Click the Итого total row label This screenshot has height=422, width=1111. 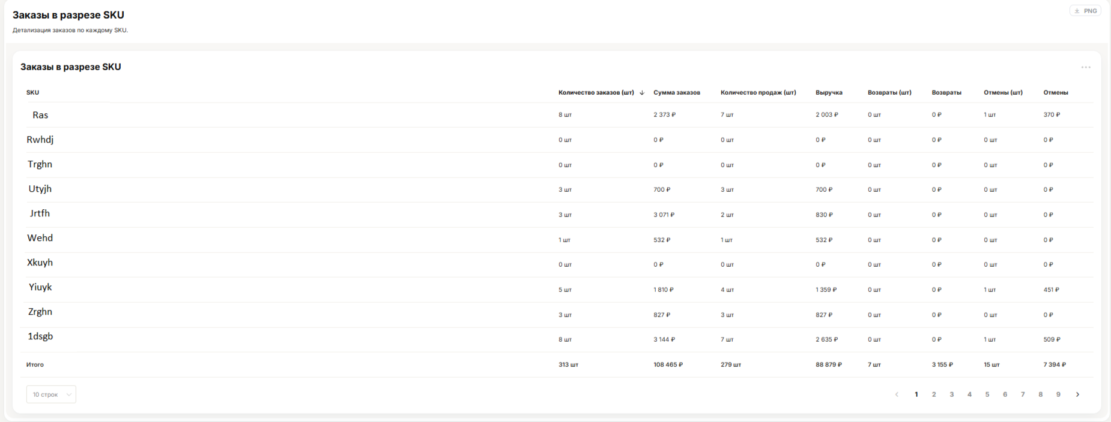click(35, 364)
